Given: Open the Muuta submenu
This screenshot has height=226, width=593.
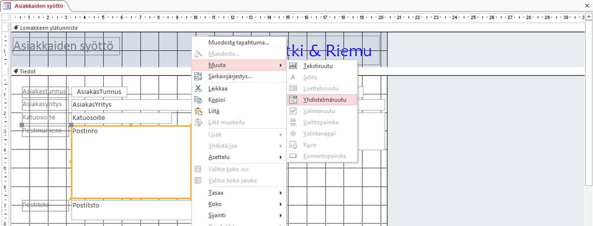Looking at the screenshot, I should pyautogui.click(x=239, y=65).
